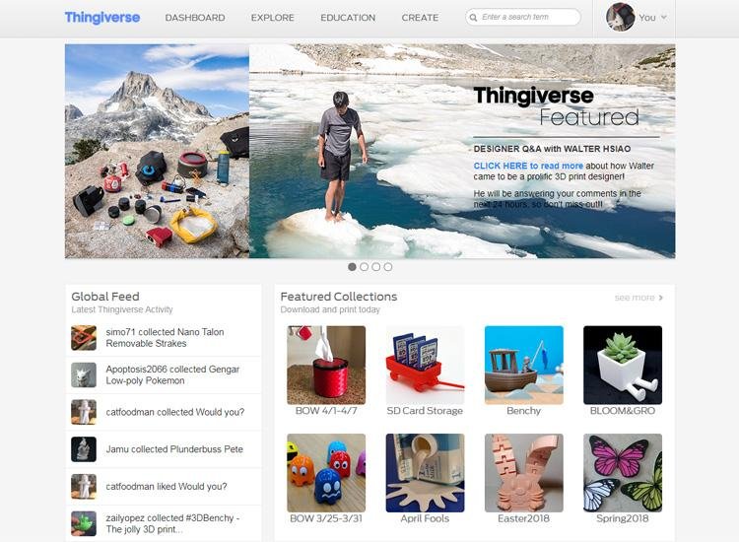Open the user avatar picture
This screenshot has width=739, height=542.
tap(620, 17)
